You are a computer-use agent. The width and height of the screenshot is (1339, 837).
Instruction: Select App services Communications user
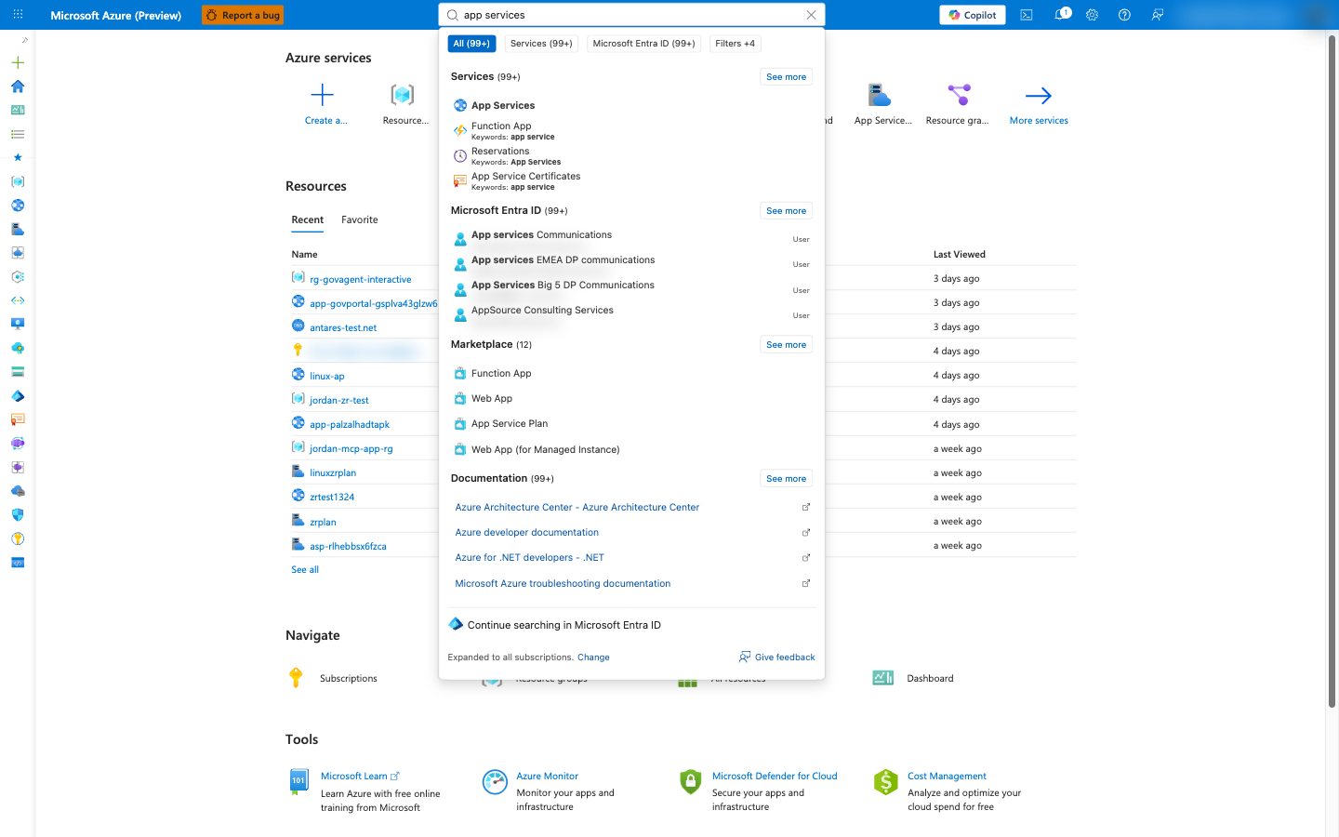coord(631,238)
